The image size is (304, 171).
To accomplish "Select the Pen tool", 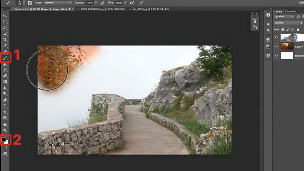I will pos(5,100).
